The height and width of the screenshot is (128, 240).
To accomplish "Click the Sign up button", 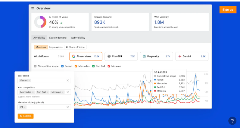I will (x=228, y=10).
